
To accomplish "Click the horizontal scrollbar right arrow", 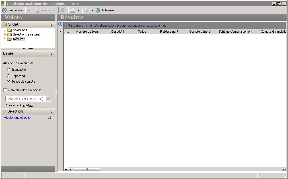I will click(x=283, y=169).
